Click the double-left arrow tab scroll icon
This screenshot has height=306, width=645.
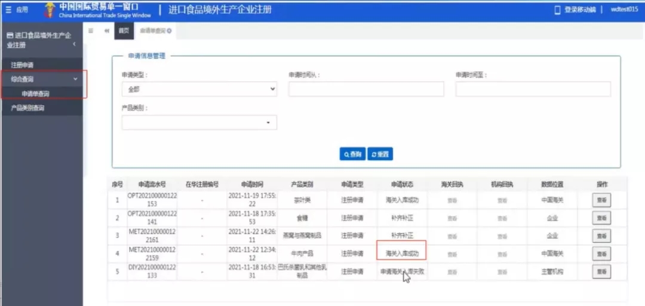(107, 31)
